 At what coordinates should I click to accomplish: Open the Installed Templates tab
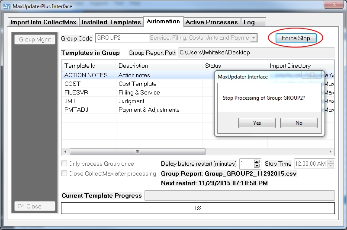[x=111, y=22]
